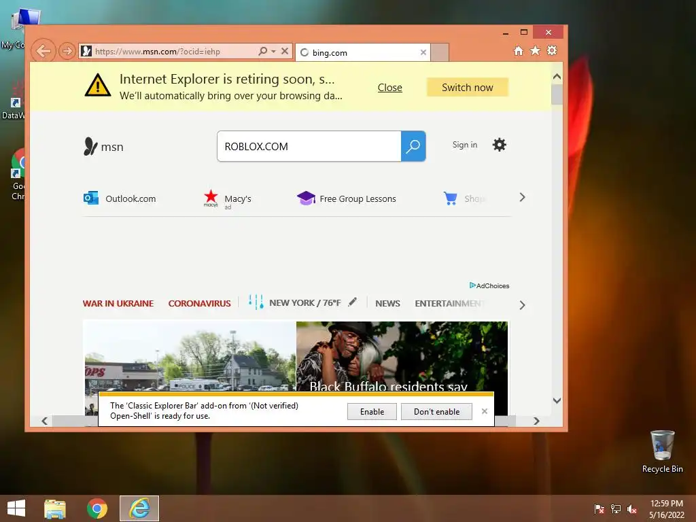Show more news categories chevron
The height and width of the screenshot is (522, 696).
[x=523, y=305]
